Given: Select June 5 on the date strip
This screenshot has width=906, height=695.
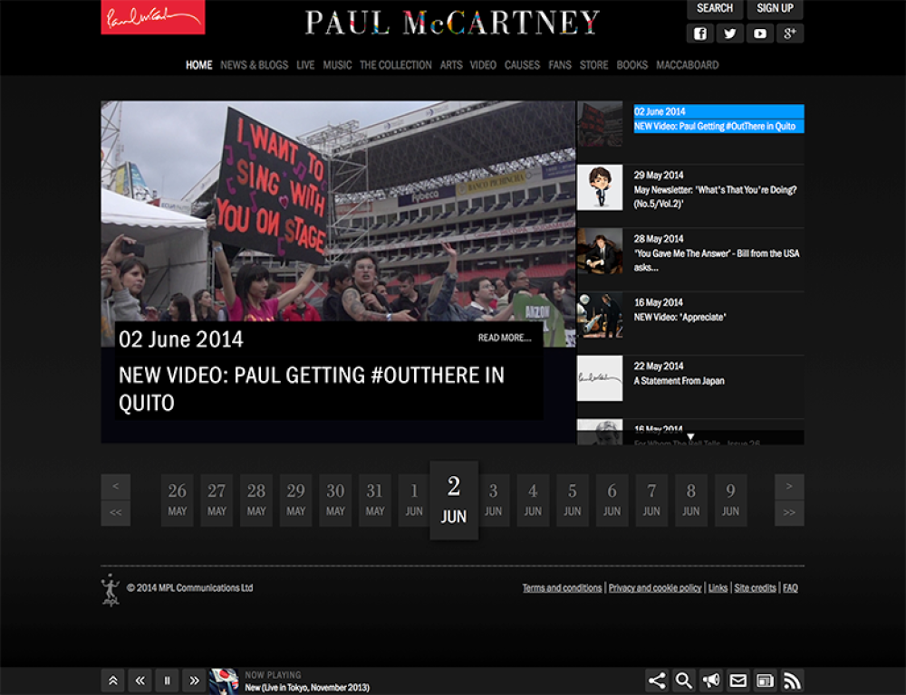Looking at the screenshot, I should click(x=572, y=500).
